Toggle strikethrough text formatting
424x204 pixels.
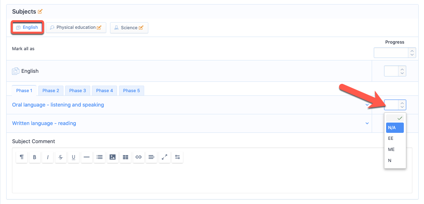coord(61,157)
